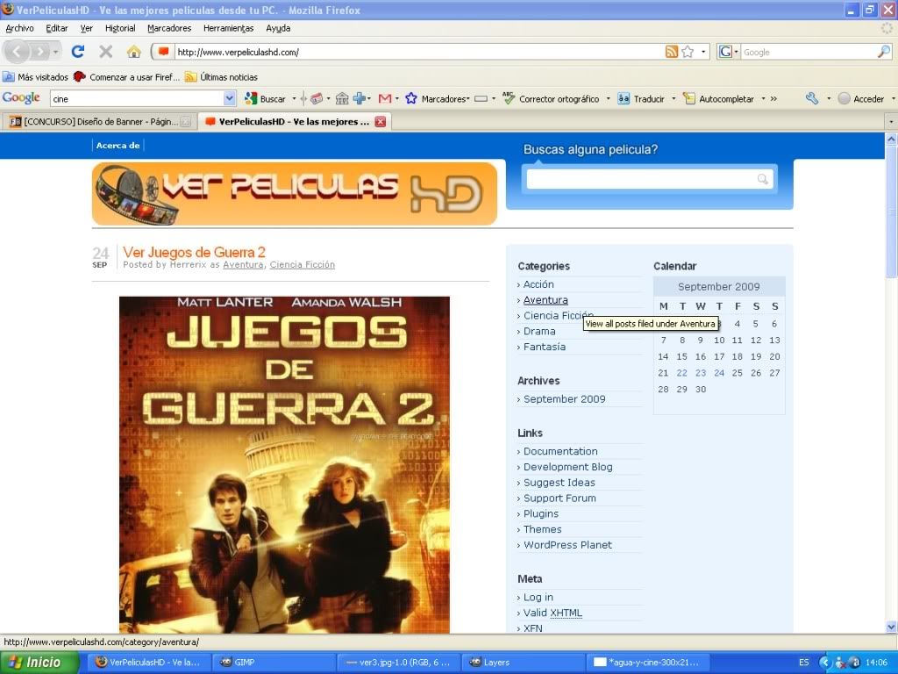This screenshot has width=898, height=674.
Task: Open ver3.jpg image window from taskbar
Action: pyautogui.click(x=398, y=663)
